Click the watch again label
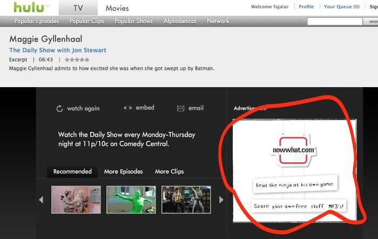378x239 pixels. pos(83,108)
